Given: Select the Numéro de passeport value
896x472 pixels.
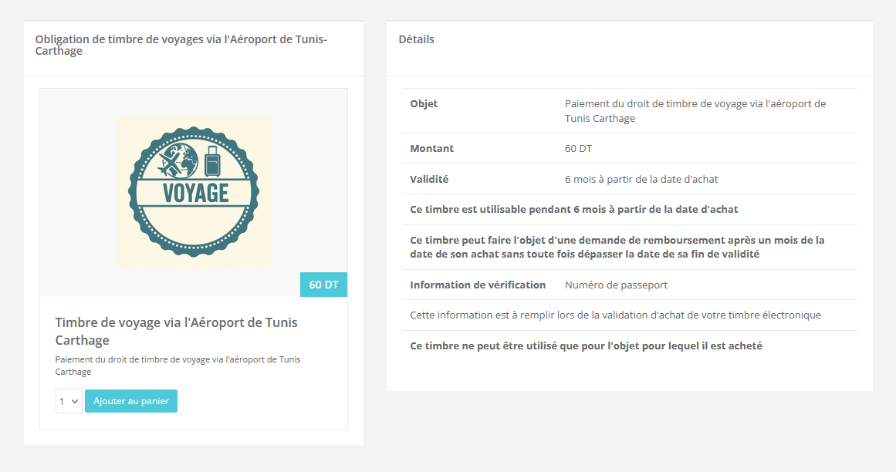Looking at the screenshot, I should [616, 285].
